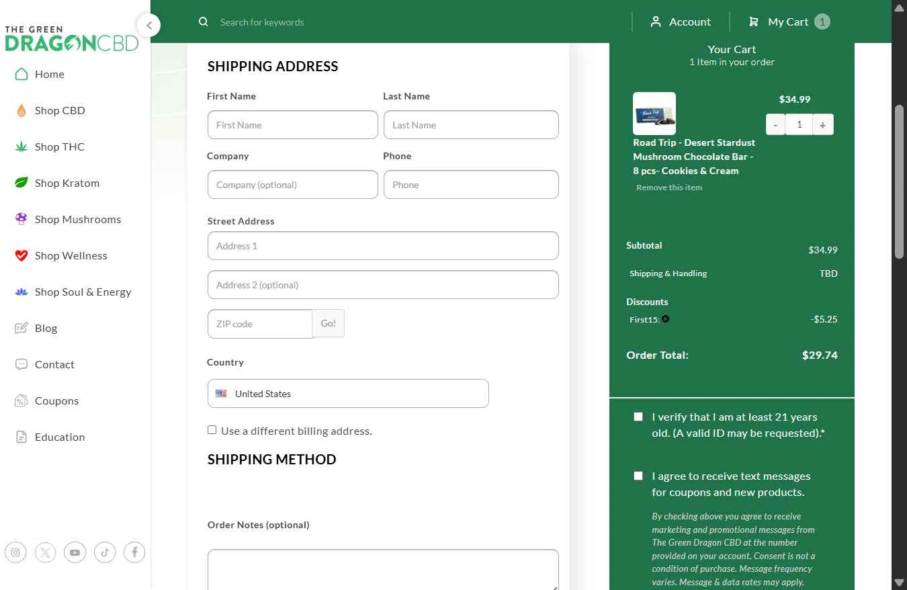Open the X (Twitter) social link
Viewport: 907px width, 590px height.
[x=45, y=552]
